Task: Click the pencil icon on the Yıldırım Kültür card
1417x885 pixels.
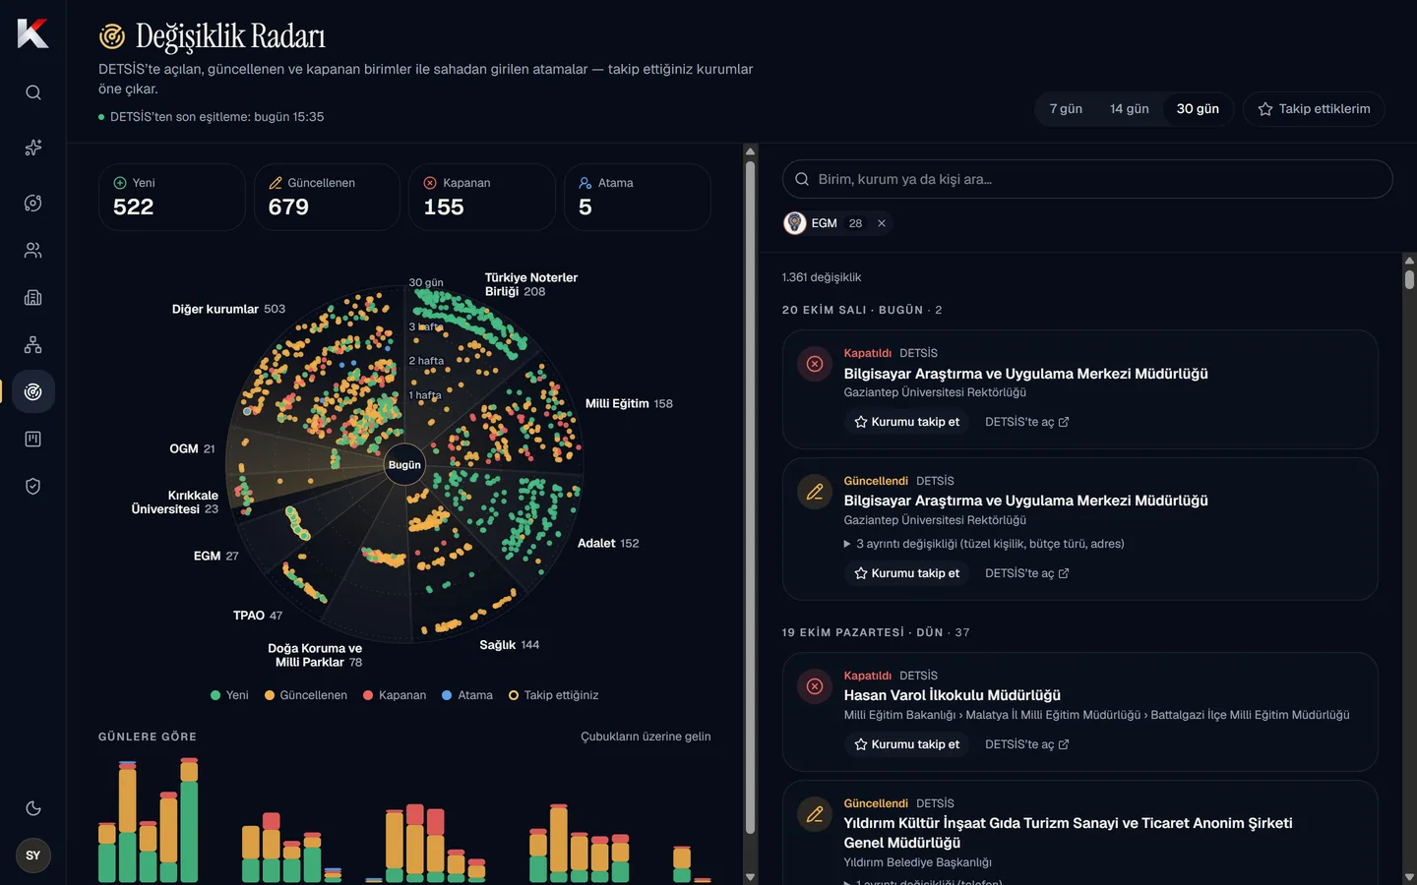Action: click(x=815, y=814)
